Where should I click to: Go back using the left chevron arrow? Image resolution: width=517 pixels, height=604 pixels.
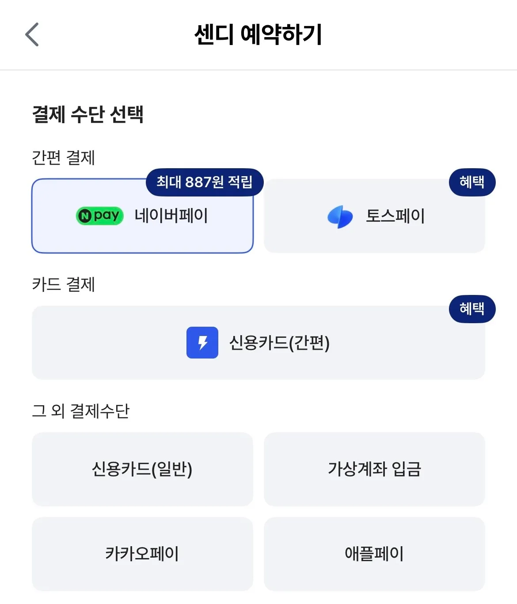coord(32,34)
